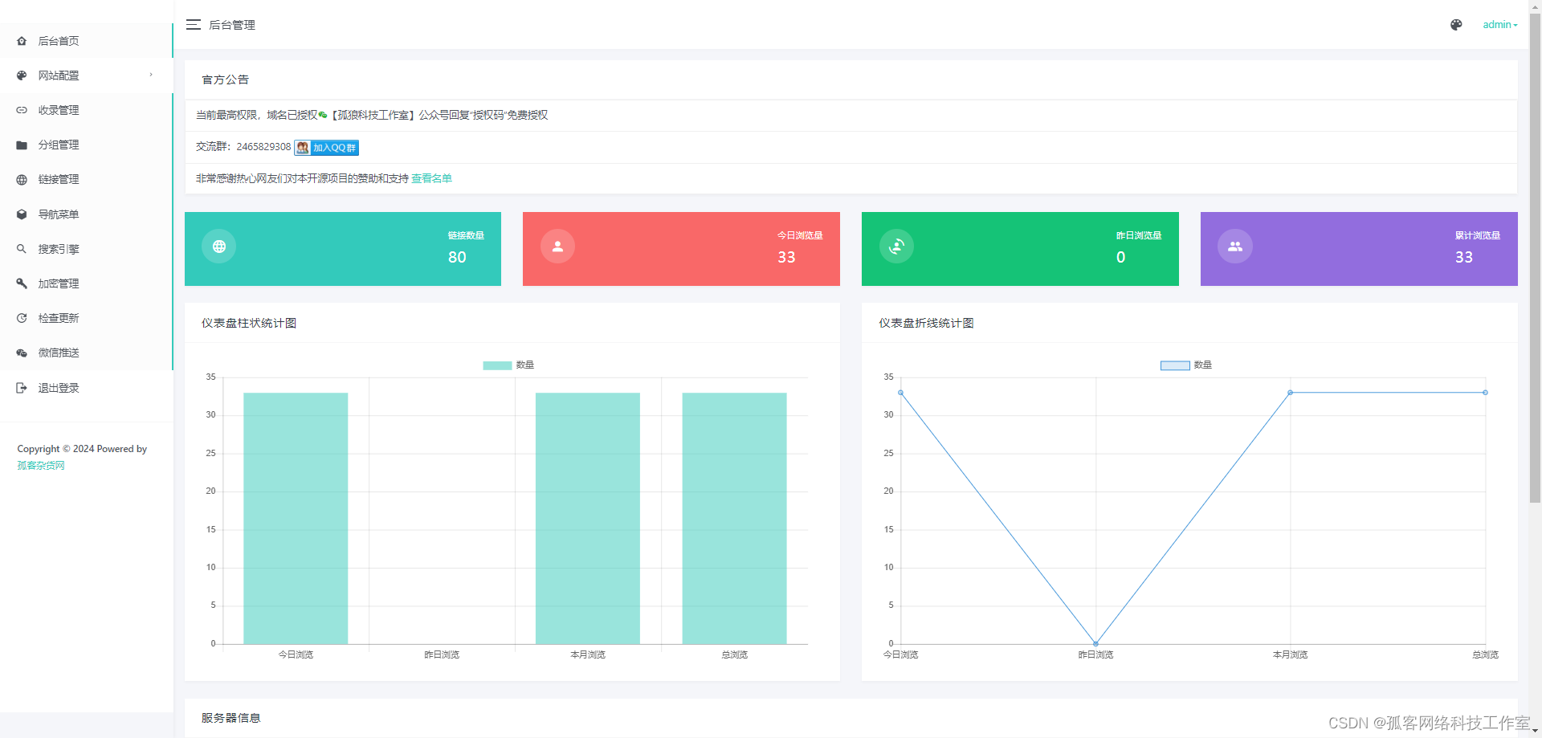The height and width of the screenshot is (738, 1542).
Task: Click the group icon on 累计浏览量 card
Action: coord(1235,247)
